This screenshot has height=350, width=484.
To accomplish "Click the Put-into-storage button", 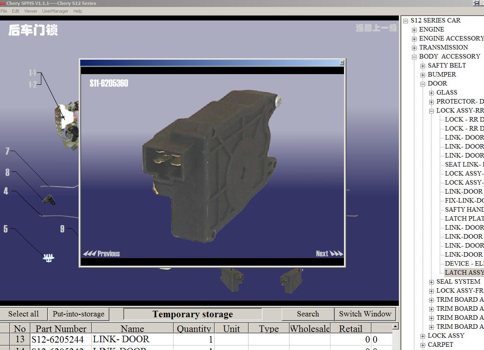I will (x=78, y=314).
